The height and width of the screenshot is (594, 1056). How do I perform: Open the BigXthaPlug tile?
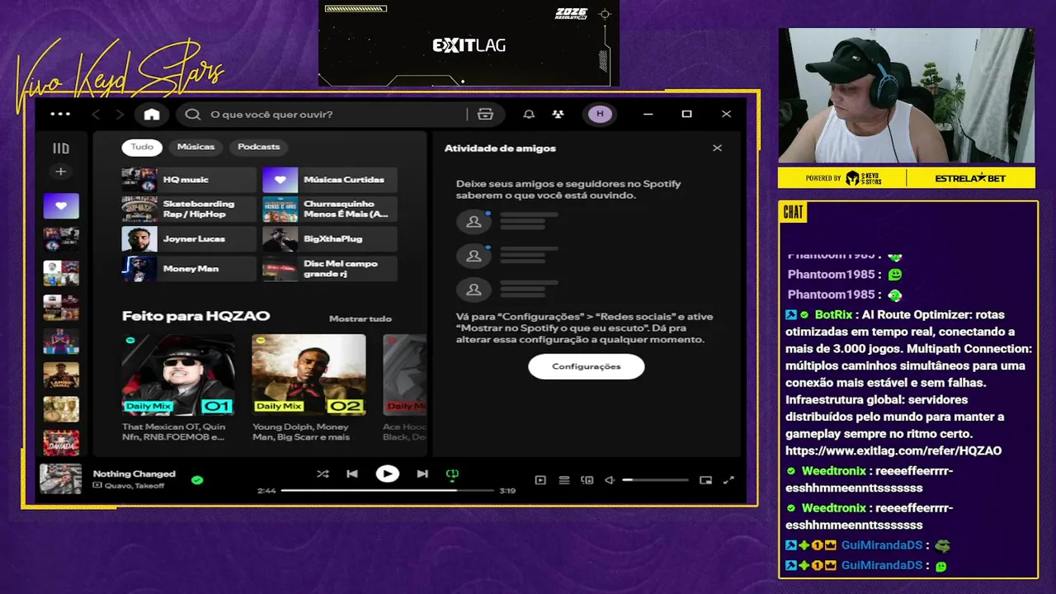pyautogui.click(x=330, y=239)
